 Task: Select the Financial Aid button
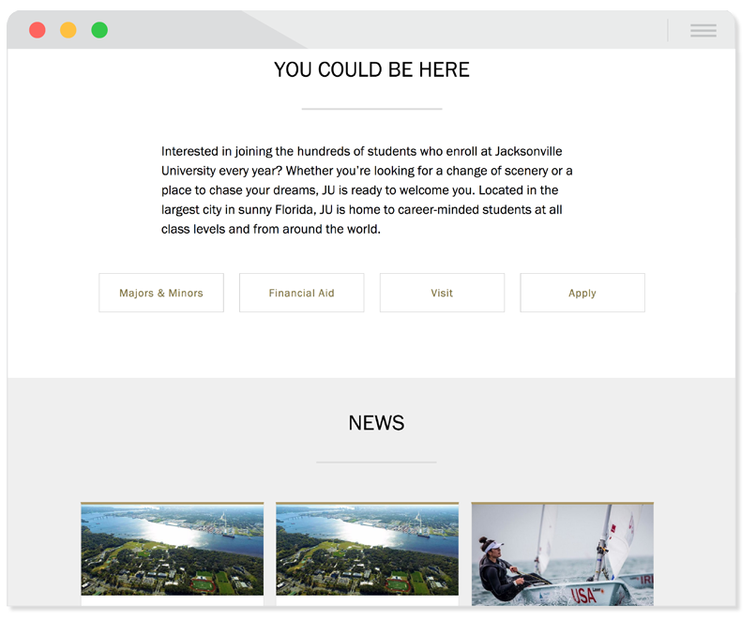(301, 293)
